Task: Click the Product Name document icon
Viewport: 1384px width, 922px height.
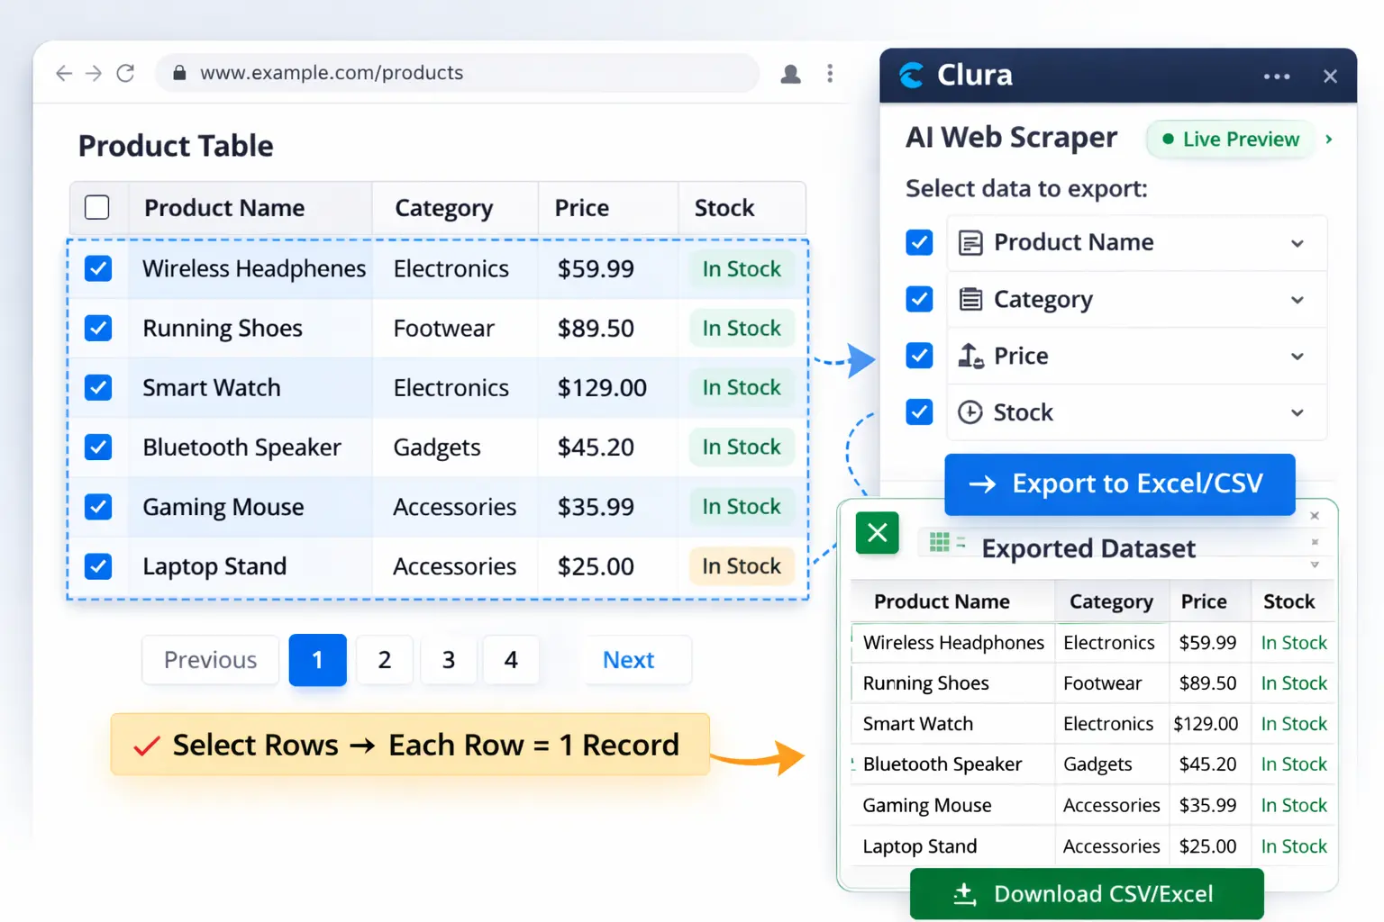Action: pos(970,242)
